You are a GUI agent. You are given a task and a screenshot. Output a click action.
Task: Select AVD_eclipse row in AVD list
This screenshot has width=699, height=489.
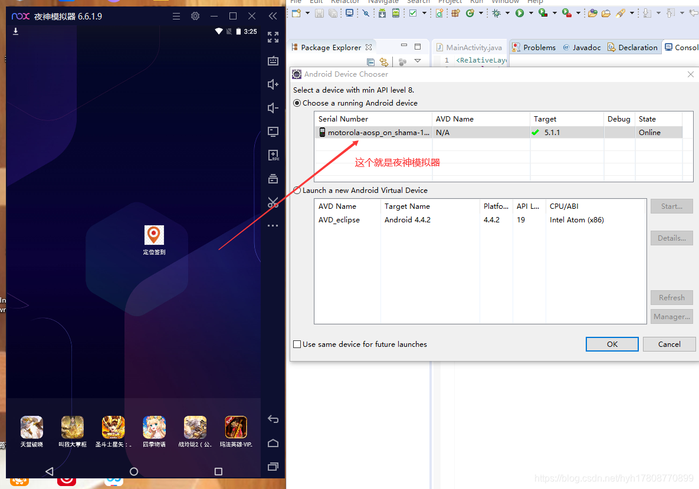click(x=480, y=220)
